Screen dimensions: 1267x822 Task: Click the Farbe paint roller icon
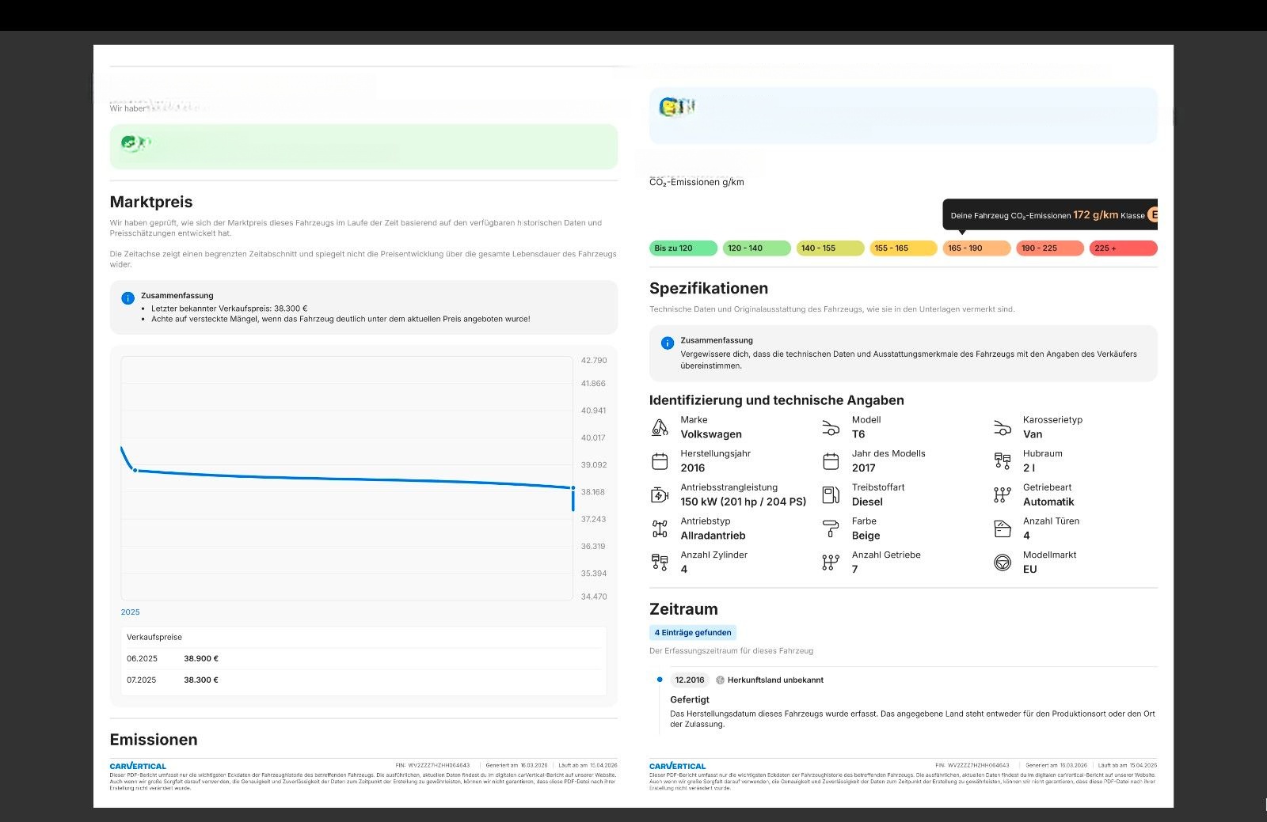[831, 528]
